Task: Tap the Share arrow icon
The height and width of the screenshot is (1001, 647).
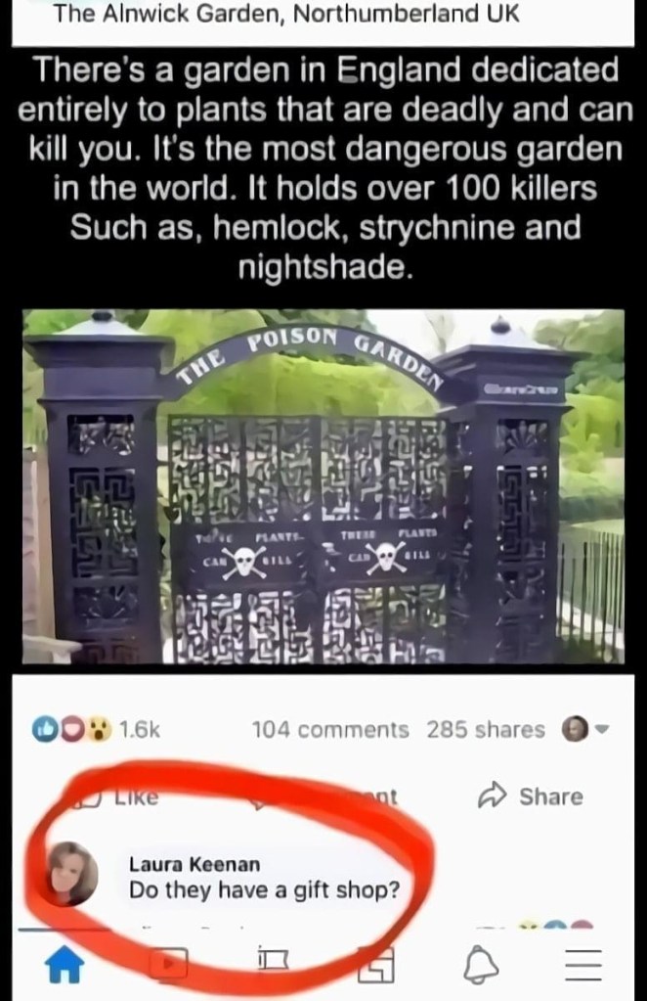Action: coord(493,796)
